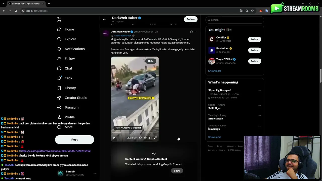The height and width of the screenshot is (181, 322).
Task: Open the MetaMask fox extension icon
Action: click(x=261, y=11)
